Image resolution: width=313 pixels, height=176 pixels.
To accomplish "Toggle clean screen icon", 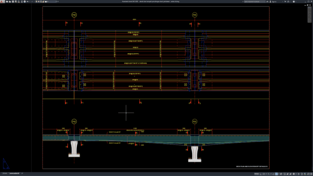I will coord(308,174).
